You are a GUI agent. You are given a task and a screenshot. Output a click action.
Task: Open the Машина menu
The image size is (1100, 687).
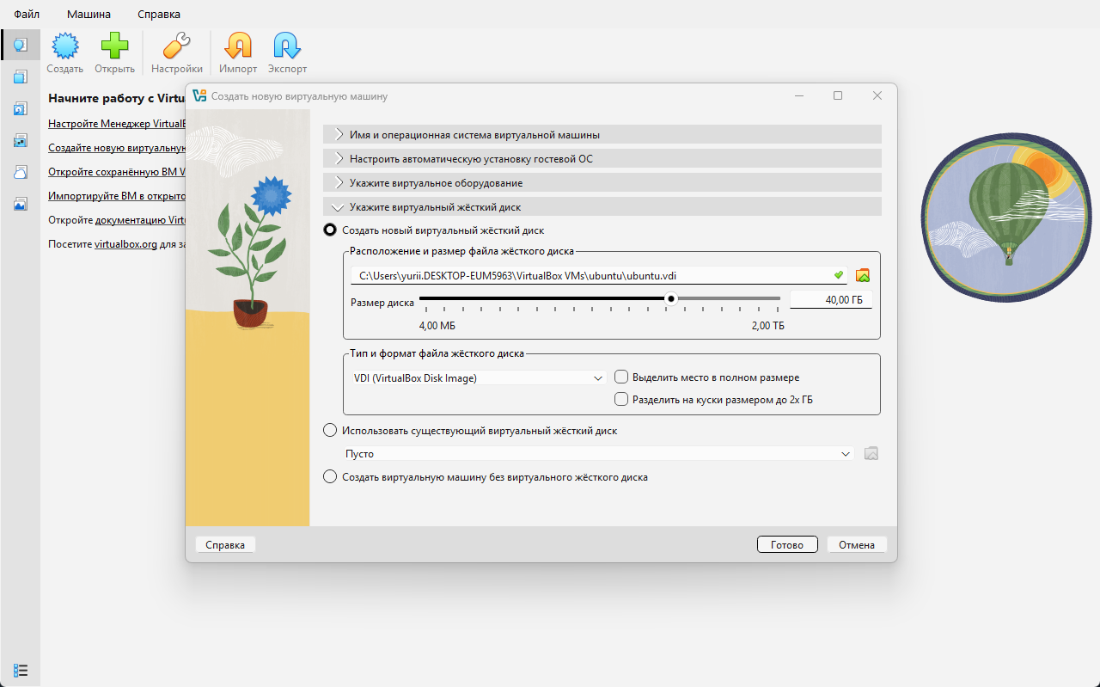[89, 15]
